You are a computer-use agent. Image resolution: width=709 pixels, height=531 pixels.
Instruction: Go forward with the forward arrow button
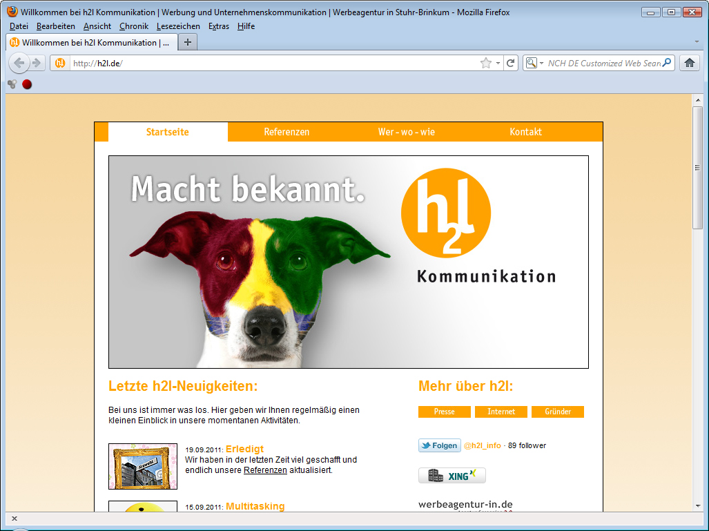[37, 63]
